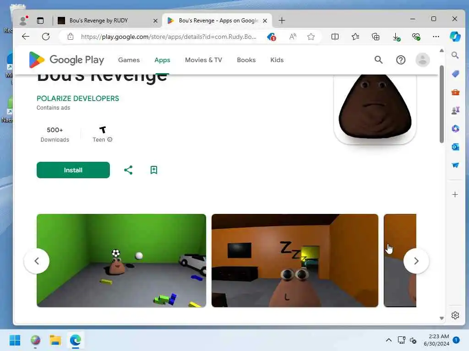469x351 pixels.
Task: Open the Downloads icon
Action: [x=396, y=37]
